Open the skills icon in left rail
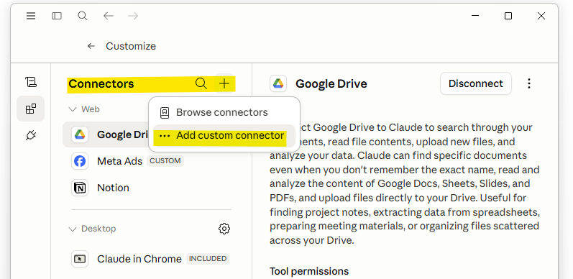This screenshot has height=279, width=573. coord(31,81)
